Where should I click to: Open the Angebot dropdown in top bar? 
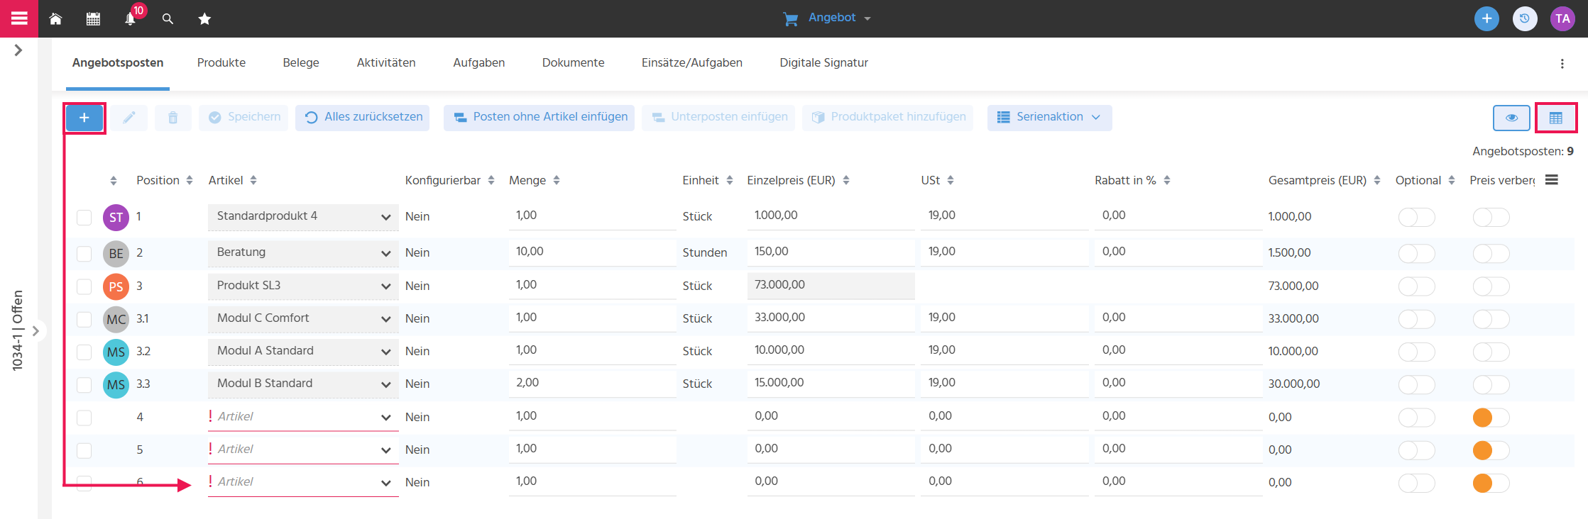[827, 18]
